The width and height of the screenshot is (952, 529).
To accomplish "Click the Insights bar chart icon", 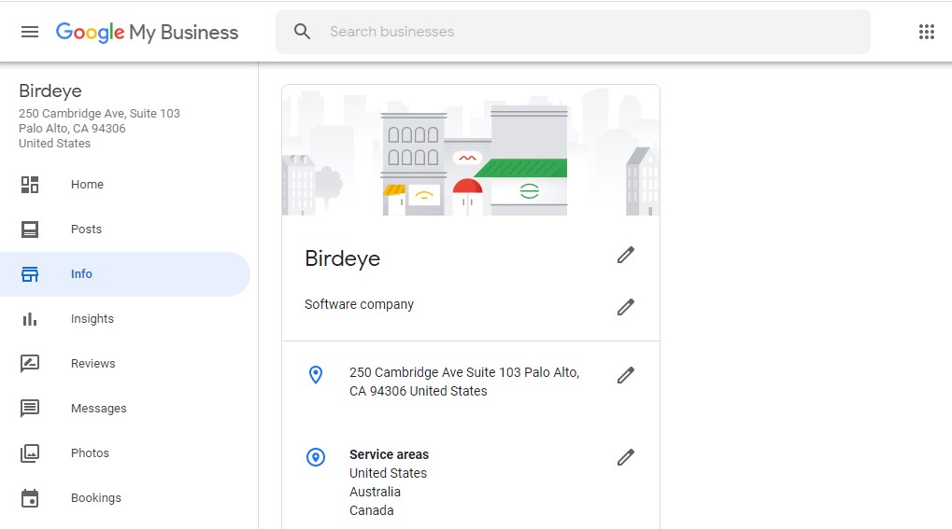I will [x=30, y=319].
